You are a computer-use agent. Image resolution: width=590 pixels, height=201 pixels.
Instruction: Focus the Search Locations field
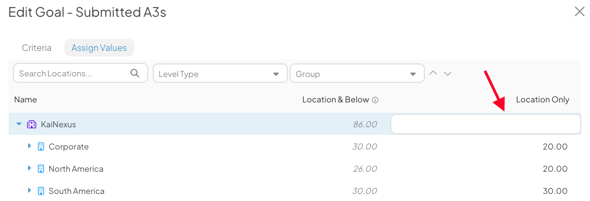81,73
